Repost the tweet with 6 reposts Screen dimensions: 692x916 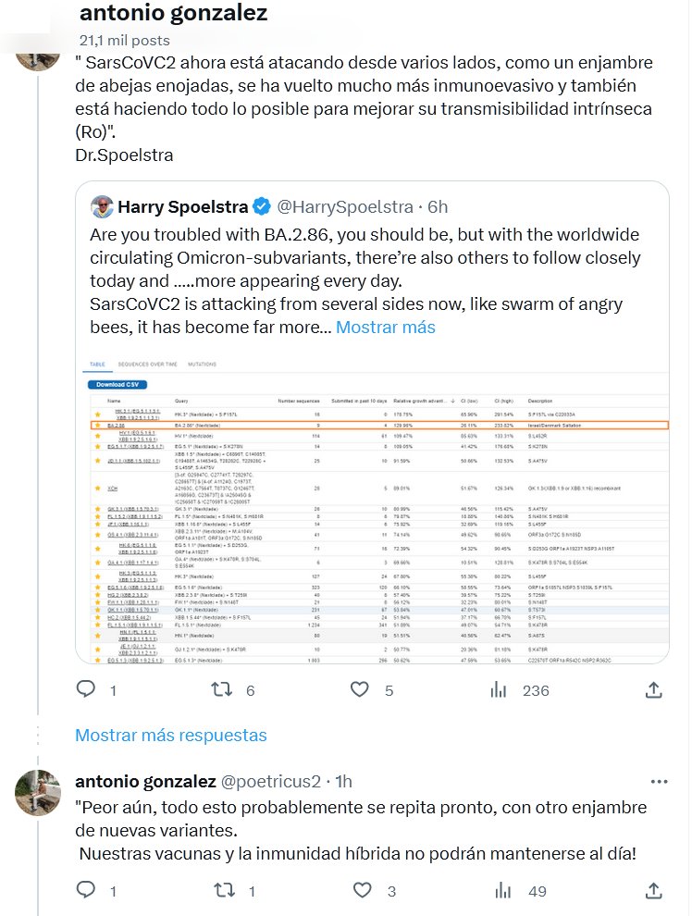coord(223,689)
